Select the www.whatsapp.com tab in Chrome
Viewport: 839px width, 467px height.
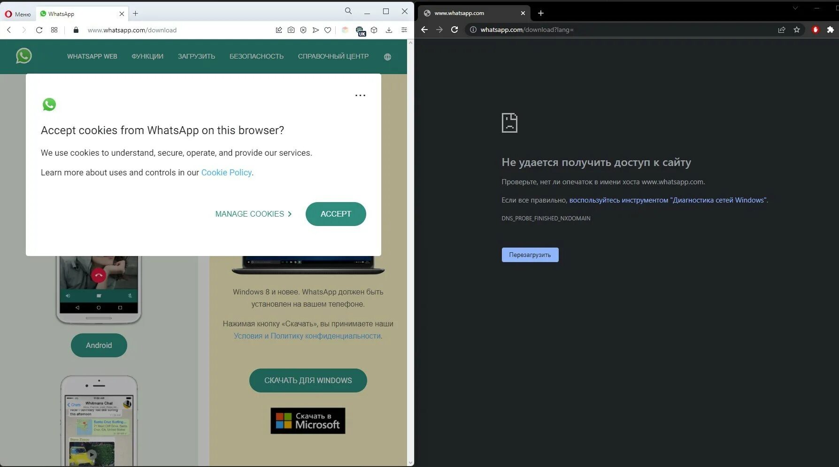click(473, 13)
